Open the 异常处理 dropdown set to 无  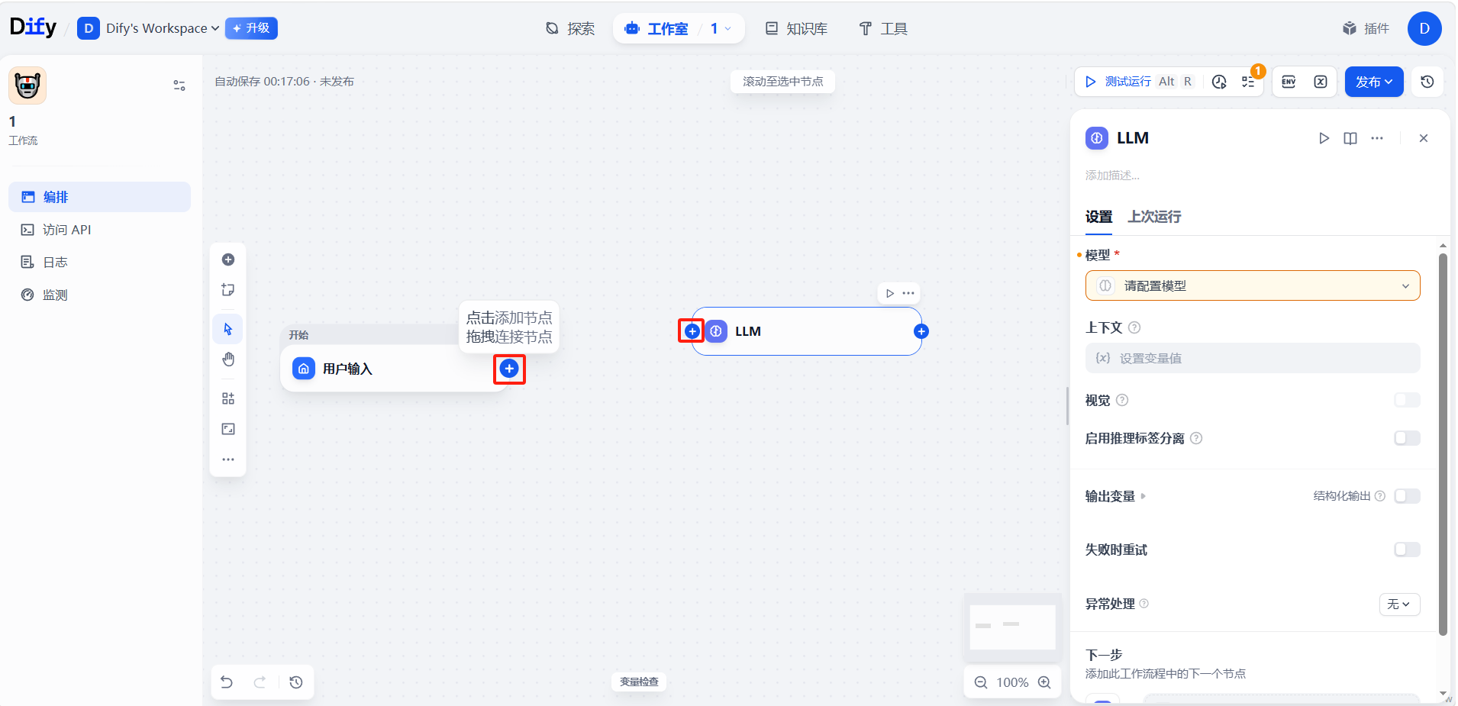1398,604
